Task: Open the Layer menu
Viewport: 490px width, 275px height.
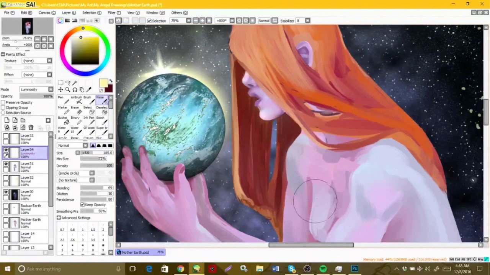Action: click(69, 13)
